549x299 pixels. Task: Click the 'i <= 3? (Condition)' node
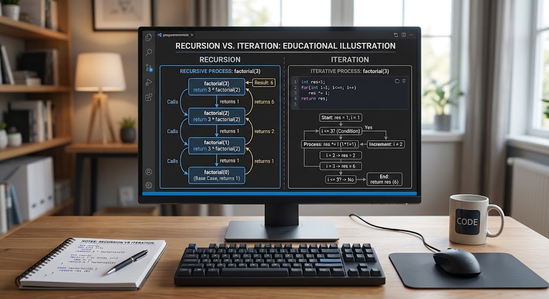[x=340, y=131]
